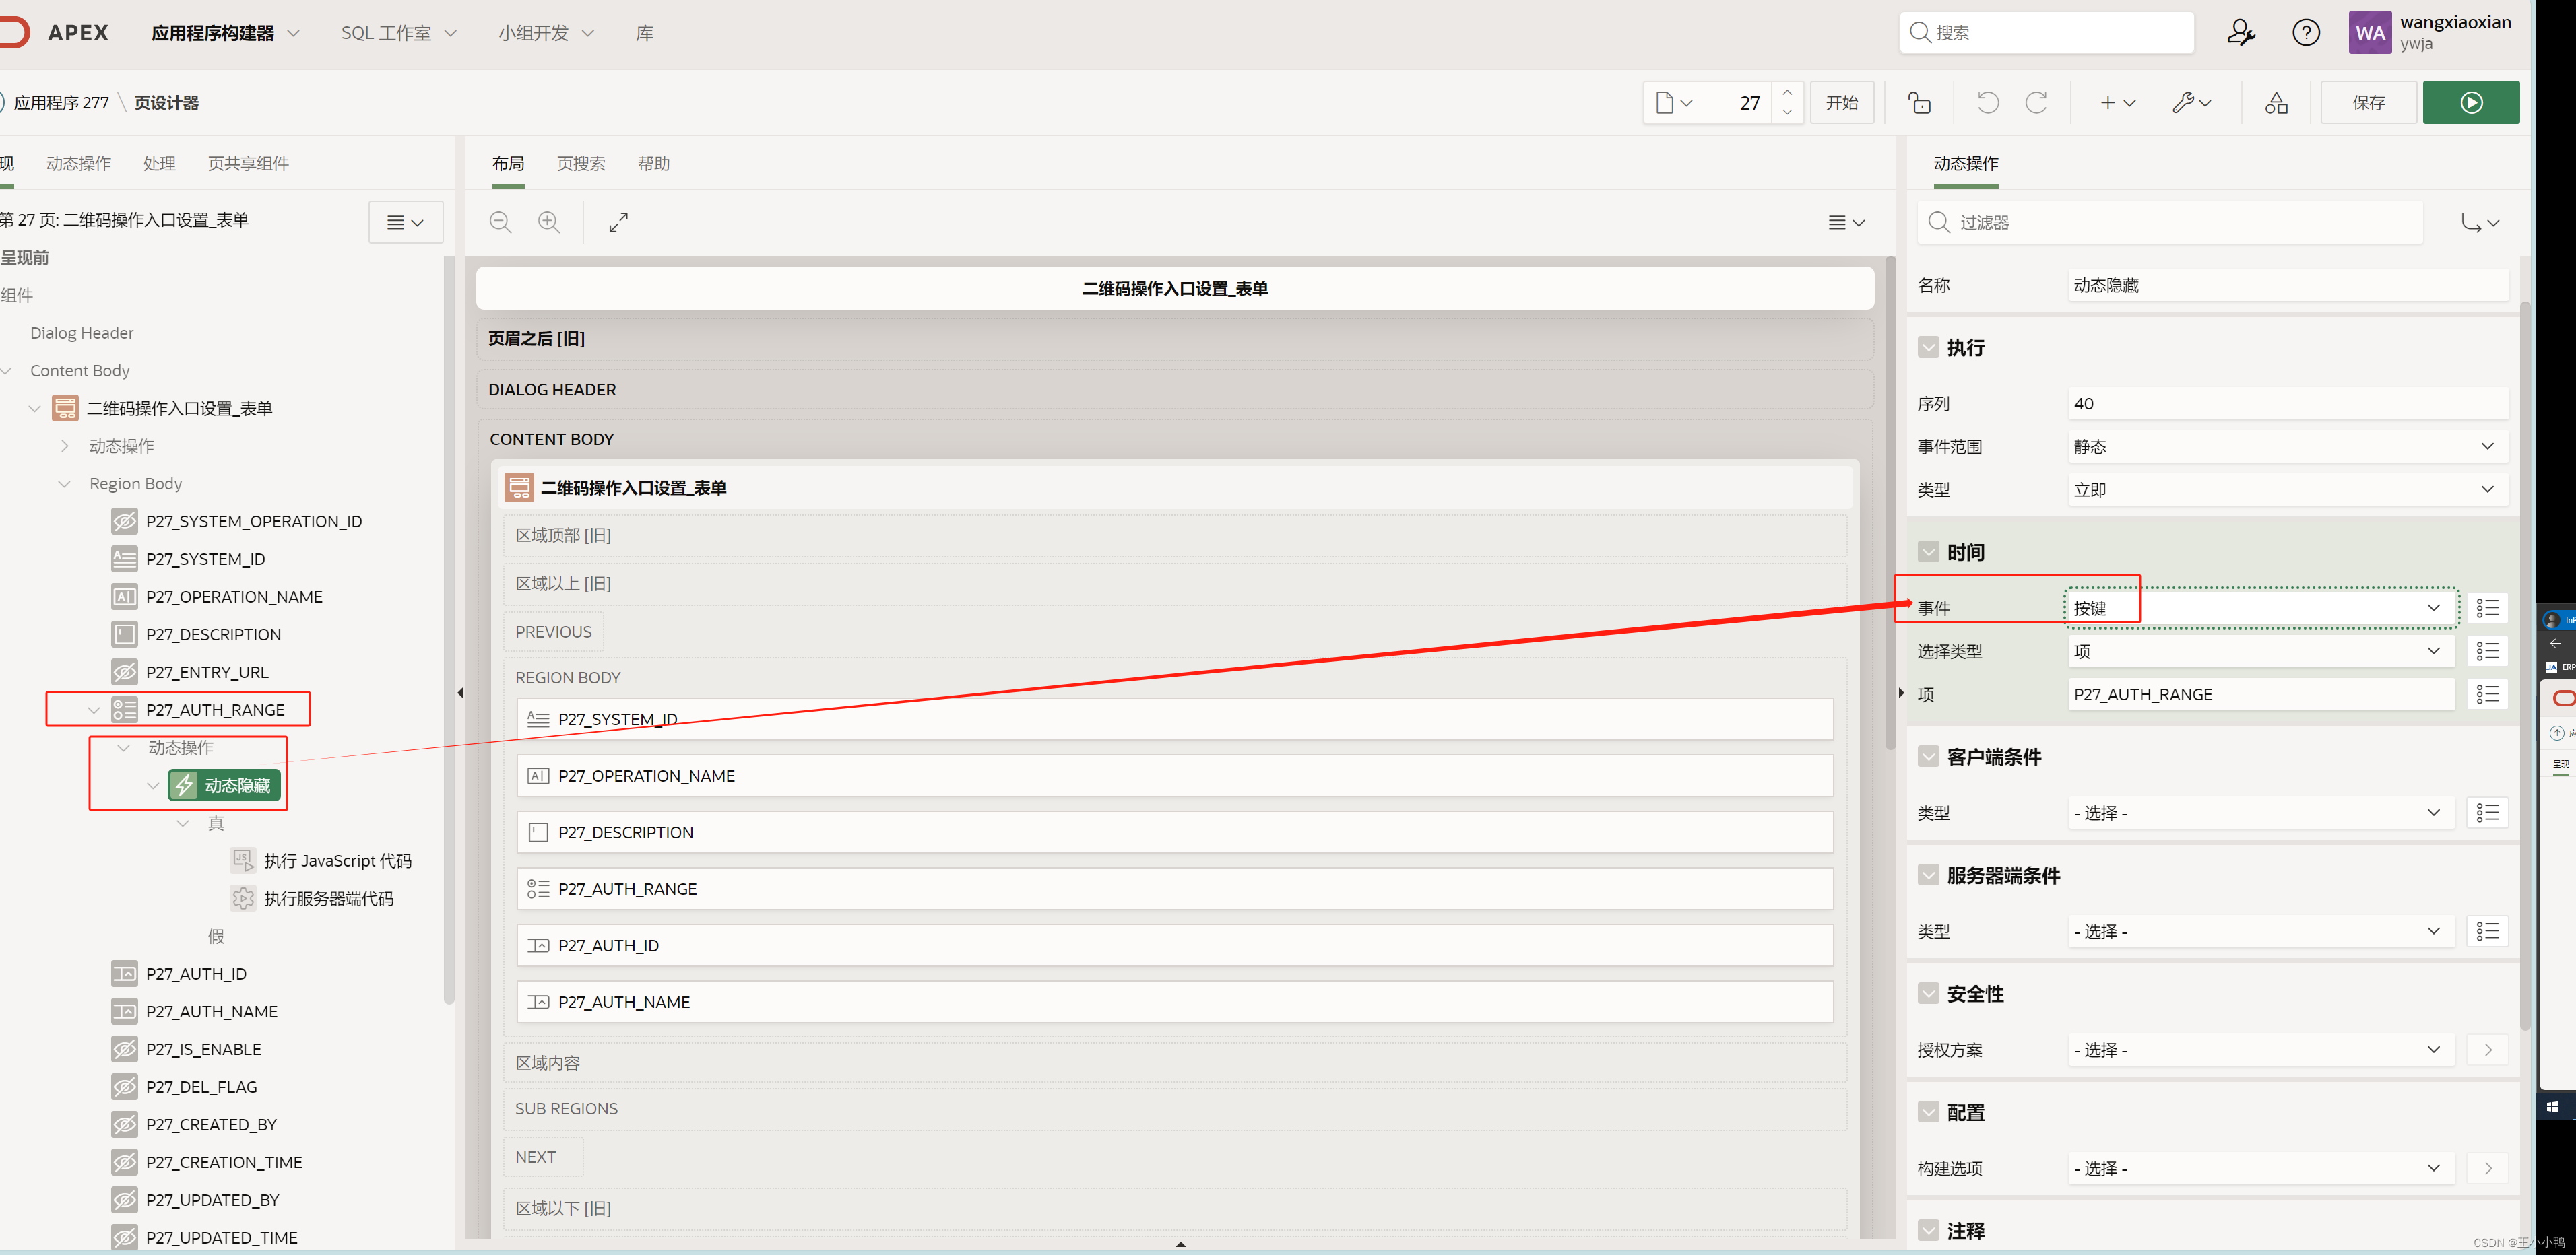The width and height of the screenshot is (2576, 1255).
Task: Open the tree pane options menu
Action: (x=405, y=222)
